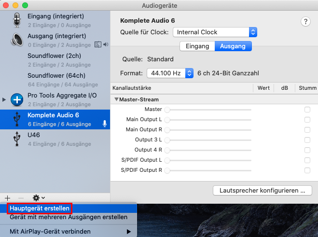
Task: Click the Komplete Audio 6 USB icon
Action: click(x=17, y=119)
